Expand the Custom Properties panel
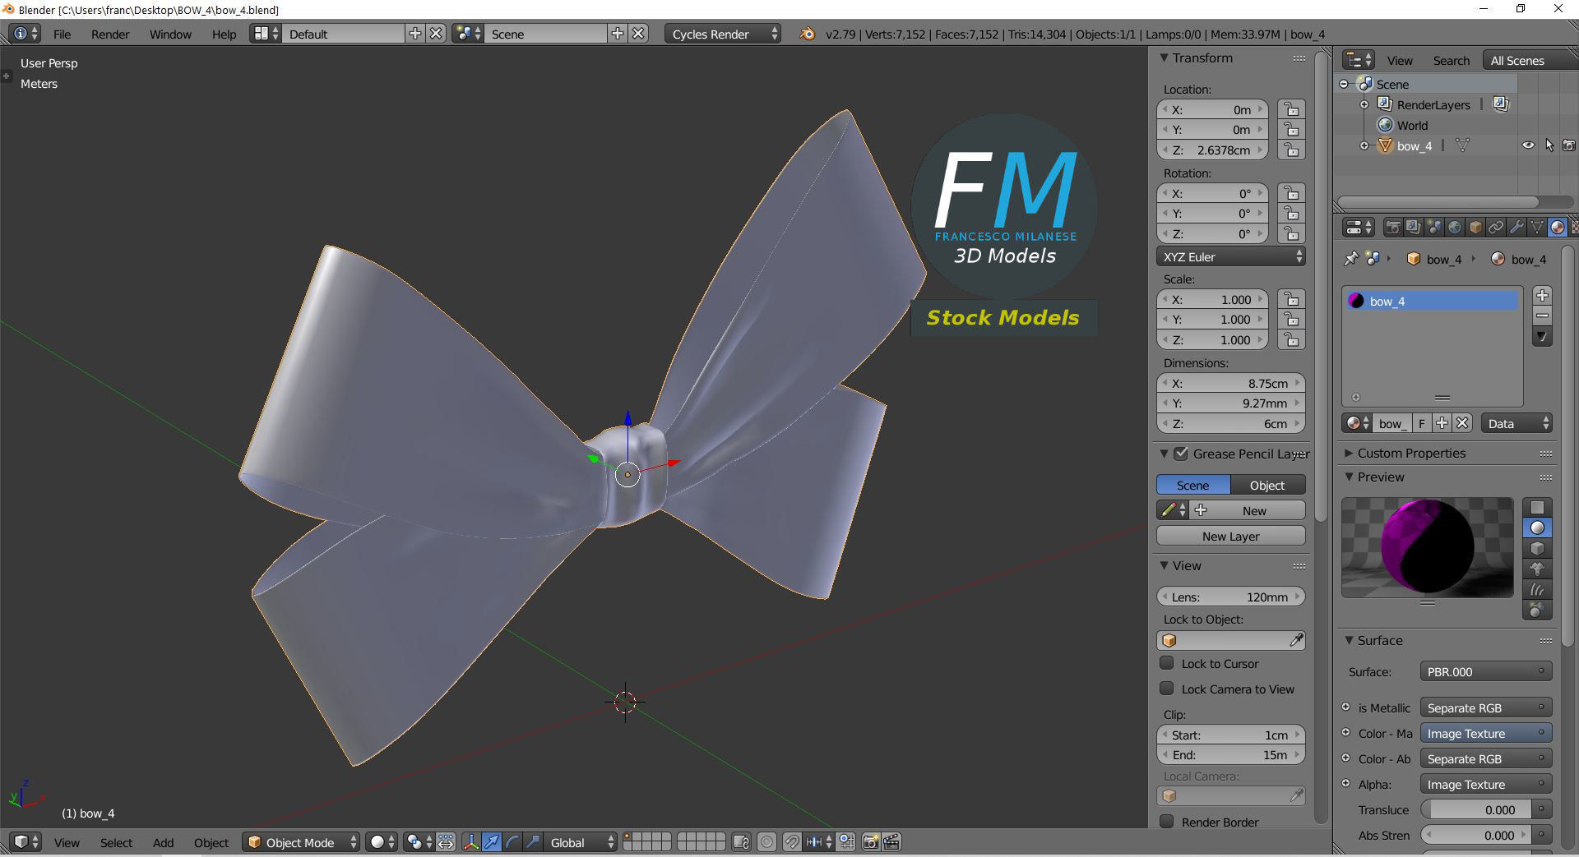Image resolution: width=1579 pixels, height=857 pixels. pos(1349,453)
